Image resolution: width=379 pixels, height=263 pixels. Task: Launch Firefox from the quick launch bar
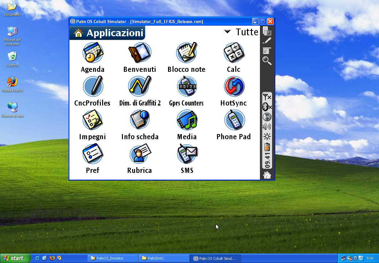click(x=52, y=258)
